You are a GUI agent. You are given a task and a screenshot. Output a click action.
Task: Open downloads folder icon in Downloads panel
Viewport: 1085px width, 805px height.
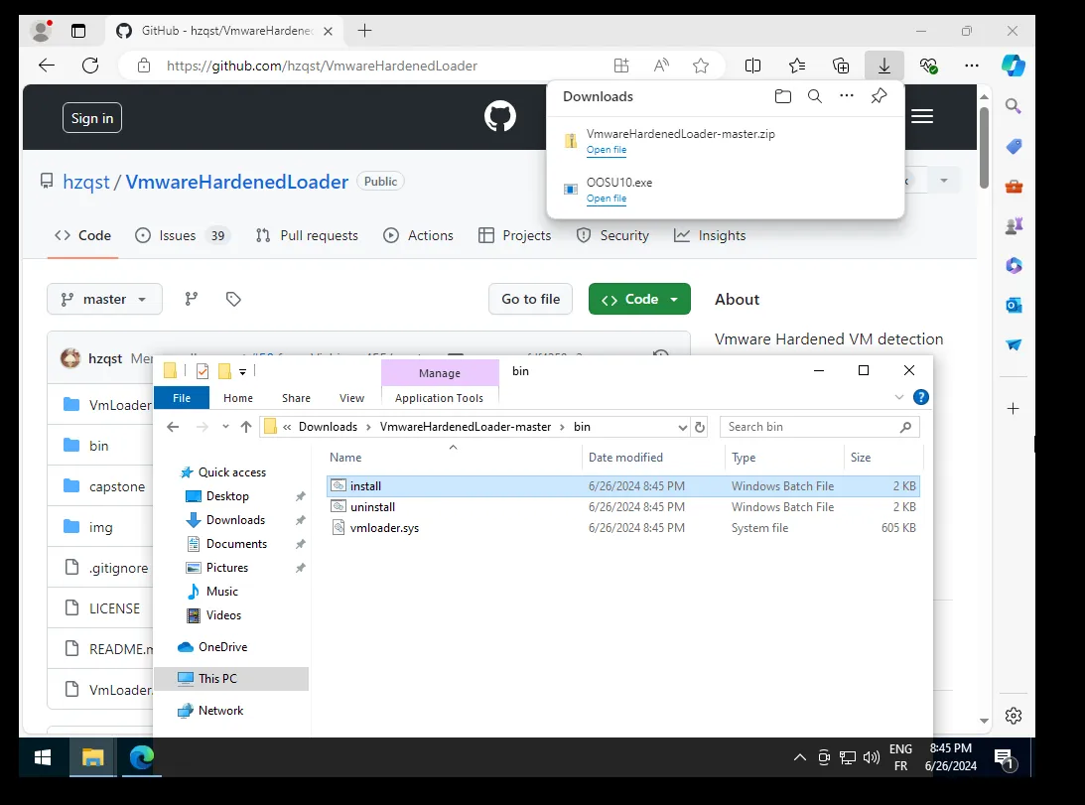783,96
